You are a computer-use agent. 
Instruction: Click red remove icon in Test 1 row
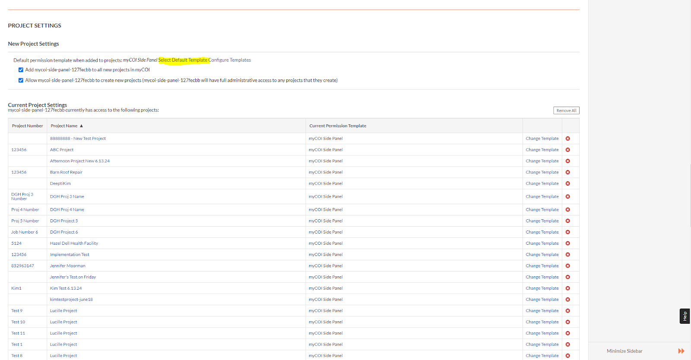point(567,344)
